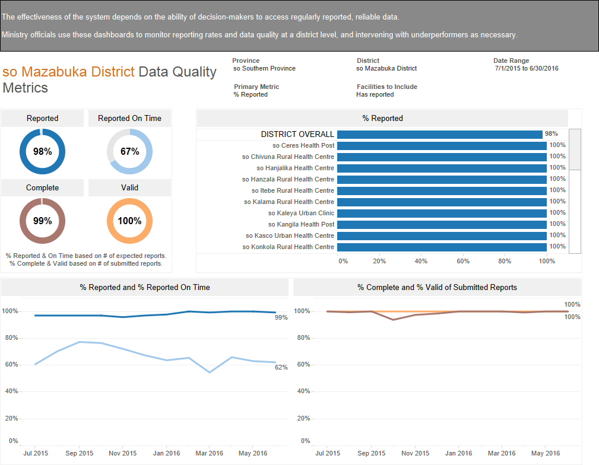Image resolution: width=599 pixels, height=465 pixels.
Task: Click the 62% end label on on-time line
Action: [281, 367]
